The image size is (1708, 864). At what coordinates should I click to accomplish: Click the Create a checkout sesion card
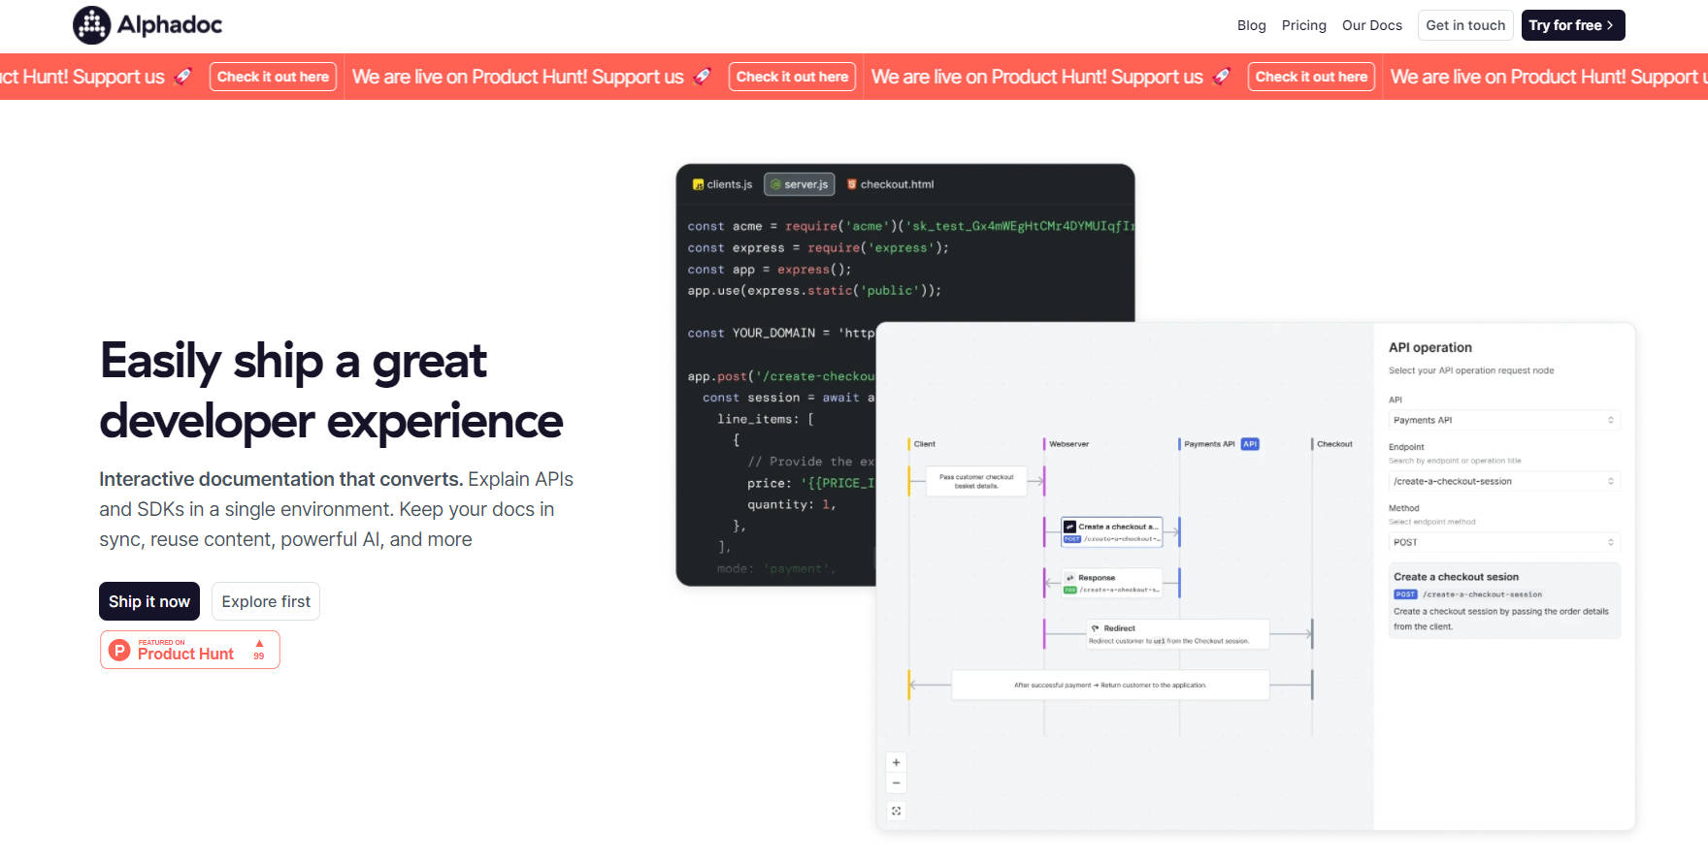pos(1504,601)
